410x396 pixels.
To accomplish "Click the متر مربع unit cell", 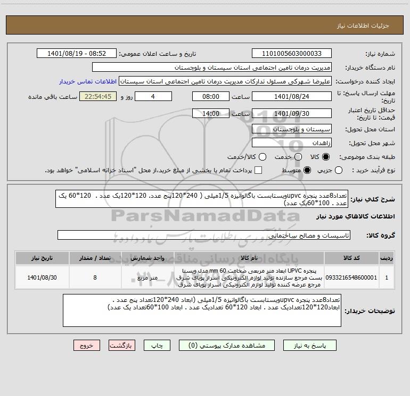I will coord(147,277).
